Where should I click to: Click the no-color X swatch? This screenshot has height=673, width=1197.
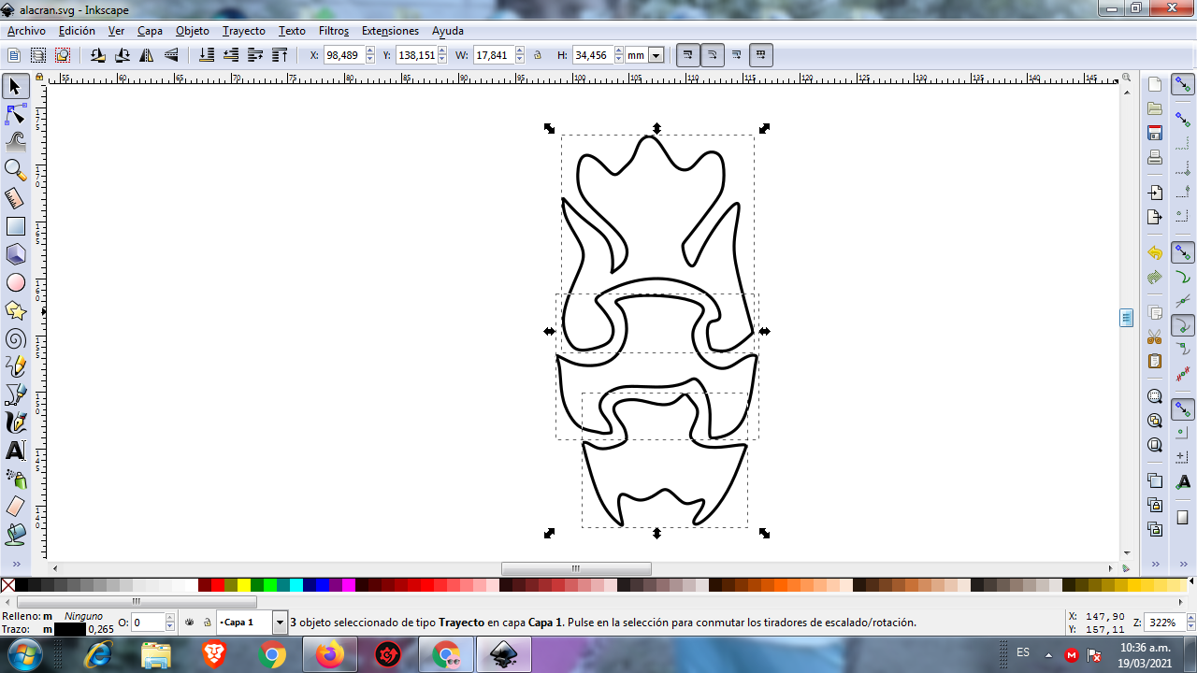pos(8,585)
